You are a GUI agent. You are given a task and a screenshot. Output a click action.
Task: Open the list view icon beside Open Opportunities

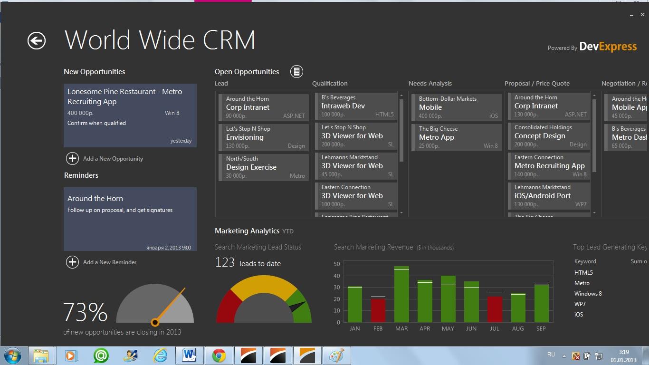pyautogui.click(x=296, y=72)
